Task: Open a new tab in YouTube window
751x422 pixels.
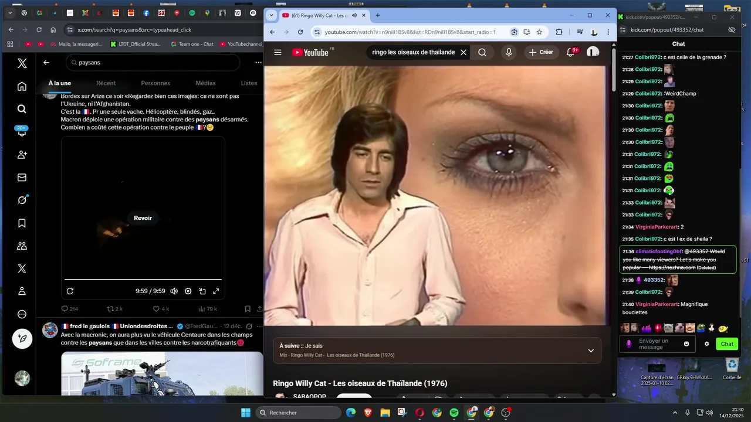Action: point(377,15)
